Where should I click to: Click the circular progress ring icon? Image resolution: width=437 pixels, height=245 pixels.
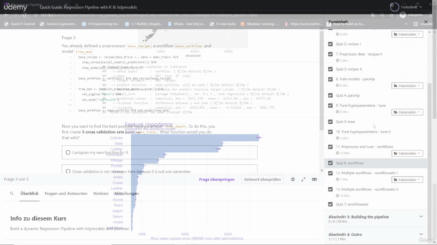(x=395, y=7)
